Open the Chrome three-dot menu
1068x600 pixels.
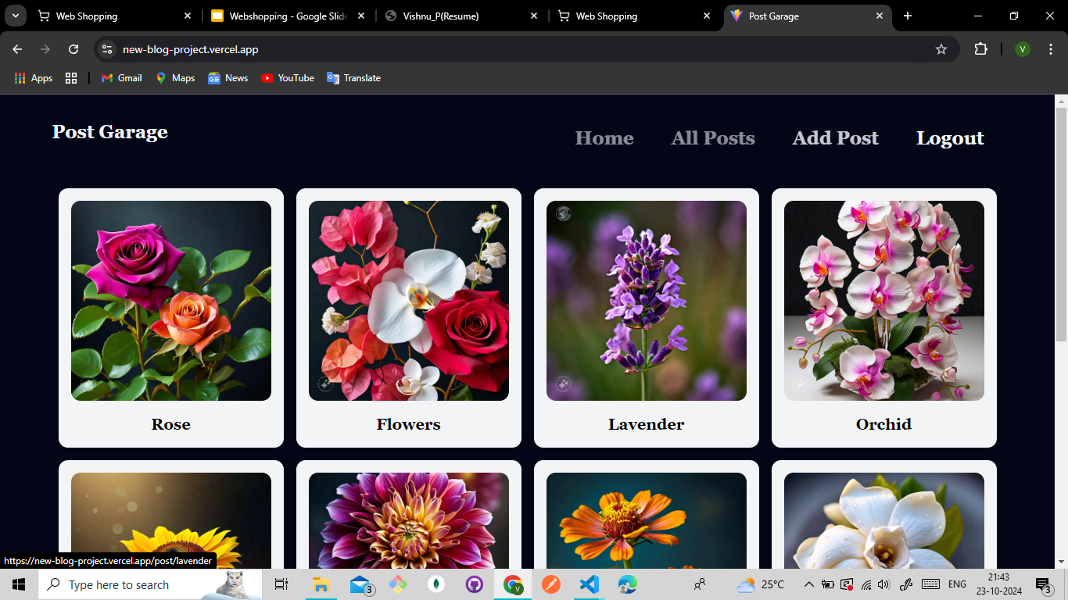coord(1051,49)
